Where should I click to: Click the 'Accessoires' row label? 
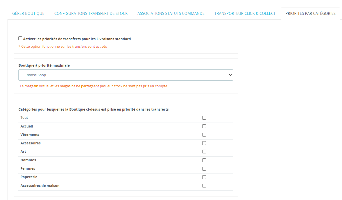point(31,143)
